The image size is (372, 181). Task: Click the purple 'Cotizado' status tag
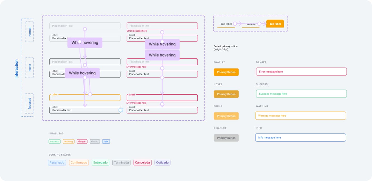162,163
